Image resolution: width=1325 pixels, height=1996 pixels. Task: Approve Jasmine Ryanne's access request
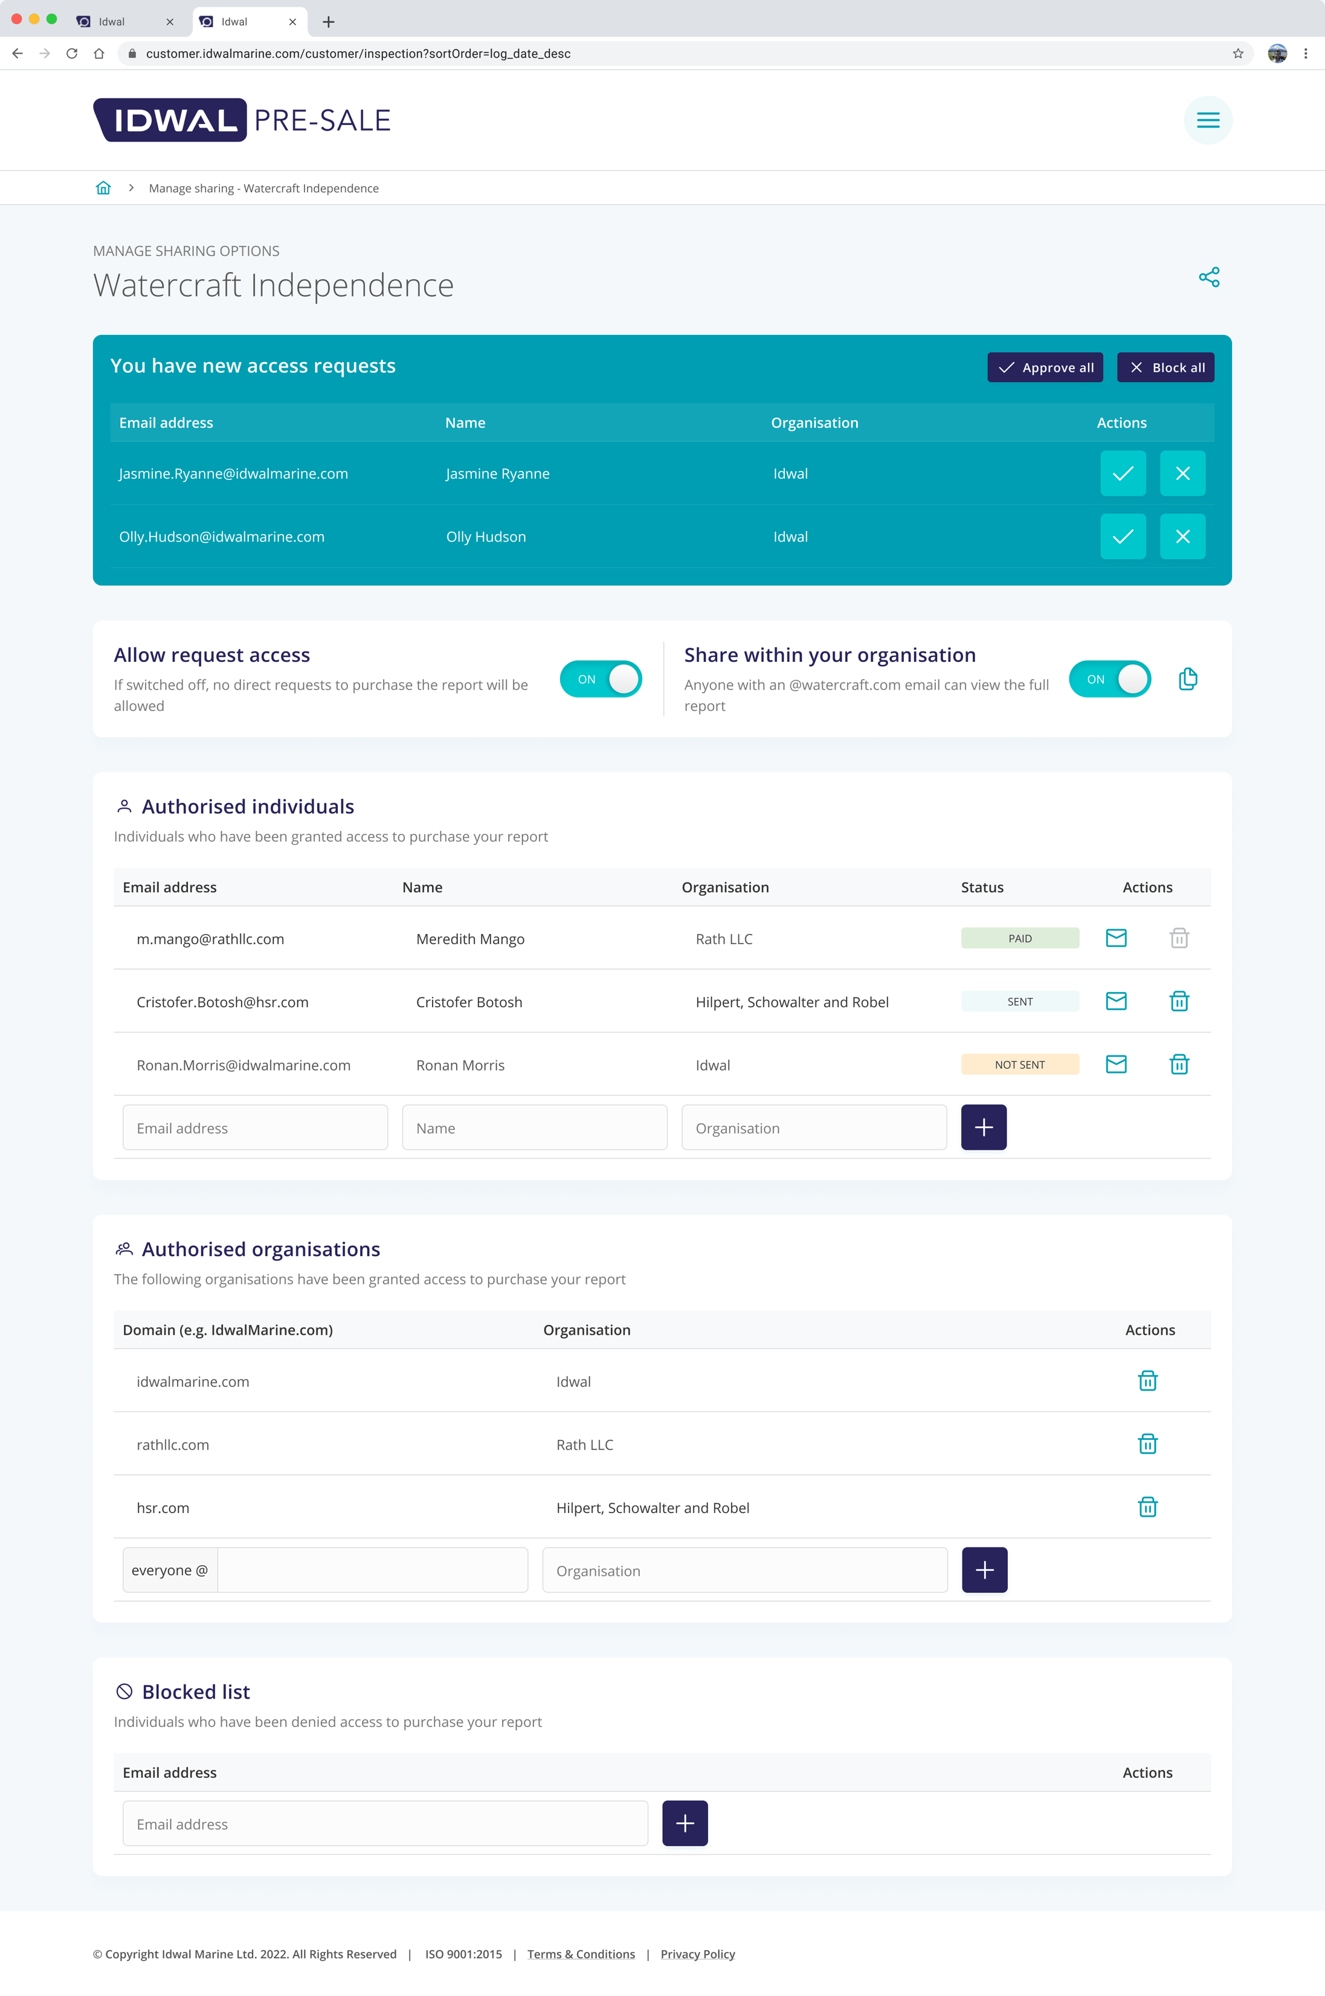coord(1123,473)
